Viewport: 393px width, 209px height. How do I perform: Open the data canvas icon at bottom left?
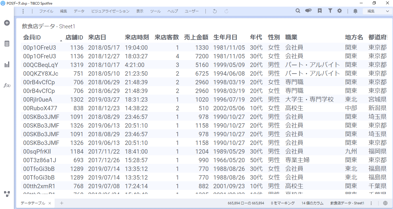(x=7, y=193)
